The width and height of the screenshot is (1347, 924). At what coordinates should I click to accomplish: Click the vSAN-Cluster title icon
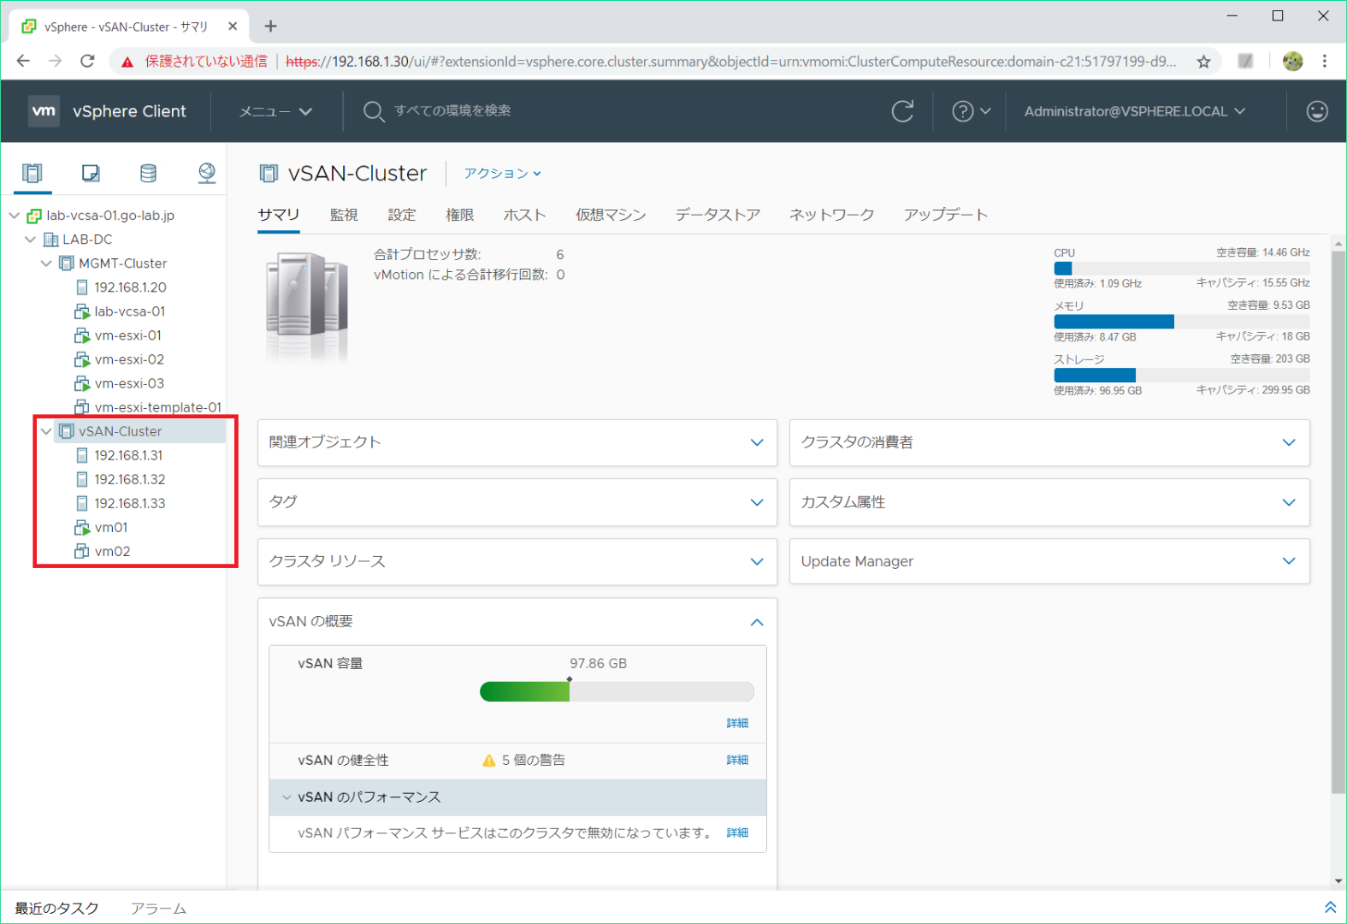[x=269, y=174]
